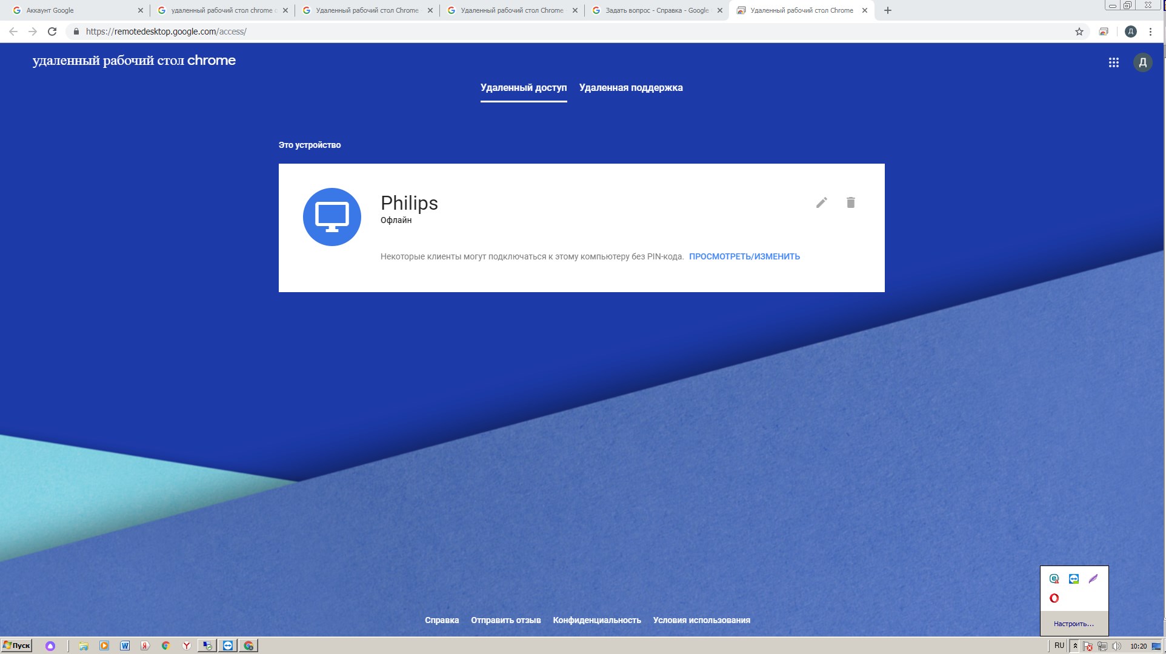Edit the Philips device name with pencil icon
Screen dimensions: 1166x654
(821, 202)
